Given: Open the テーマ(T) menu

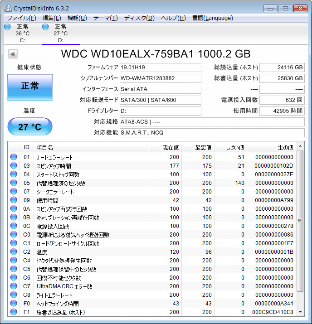Looking at the screenshot, I should point(106,18).
